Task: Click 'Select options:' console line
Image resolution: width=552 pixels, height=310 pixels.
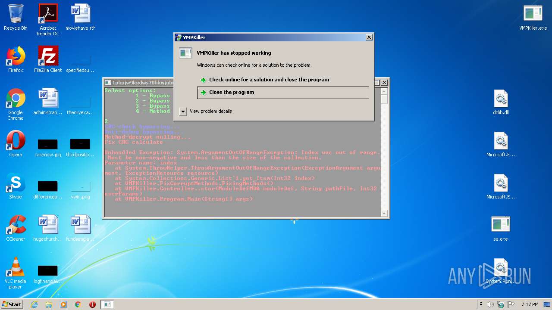Action: click(130, 90)
